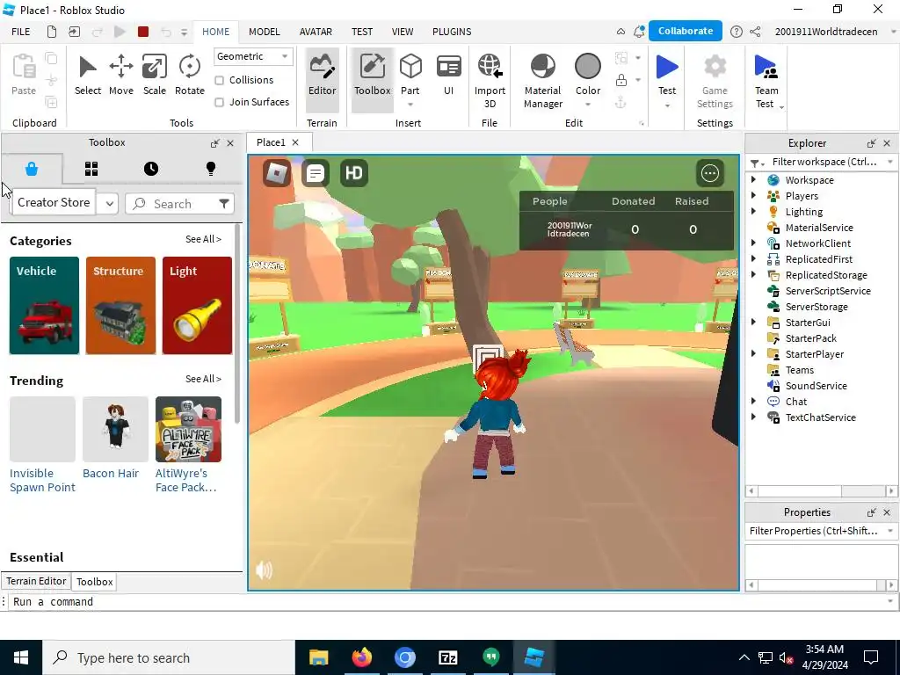Expand Players node in Explorer

tap(753, 196)
